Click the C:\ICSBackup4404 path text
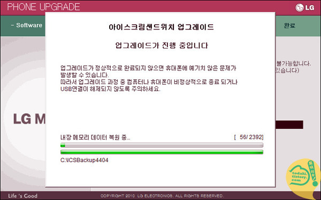 [x=85, y=160]
